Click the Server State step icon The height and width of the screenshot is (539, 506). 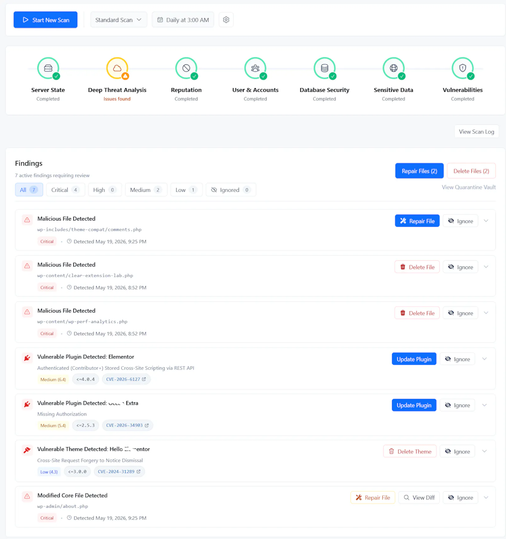pos(48,68)
